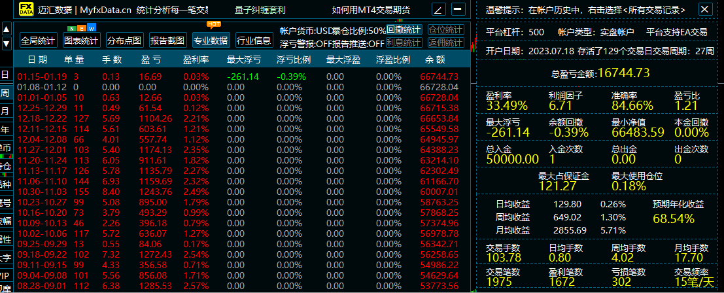Select 仓位统计 button
This screenshot has width=724, height=293.
pos(446,30)
